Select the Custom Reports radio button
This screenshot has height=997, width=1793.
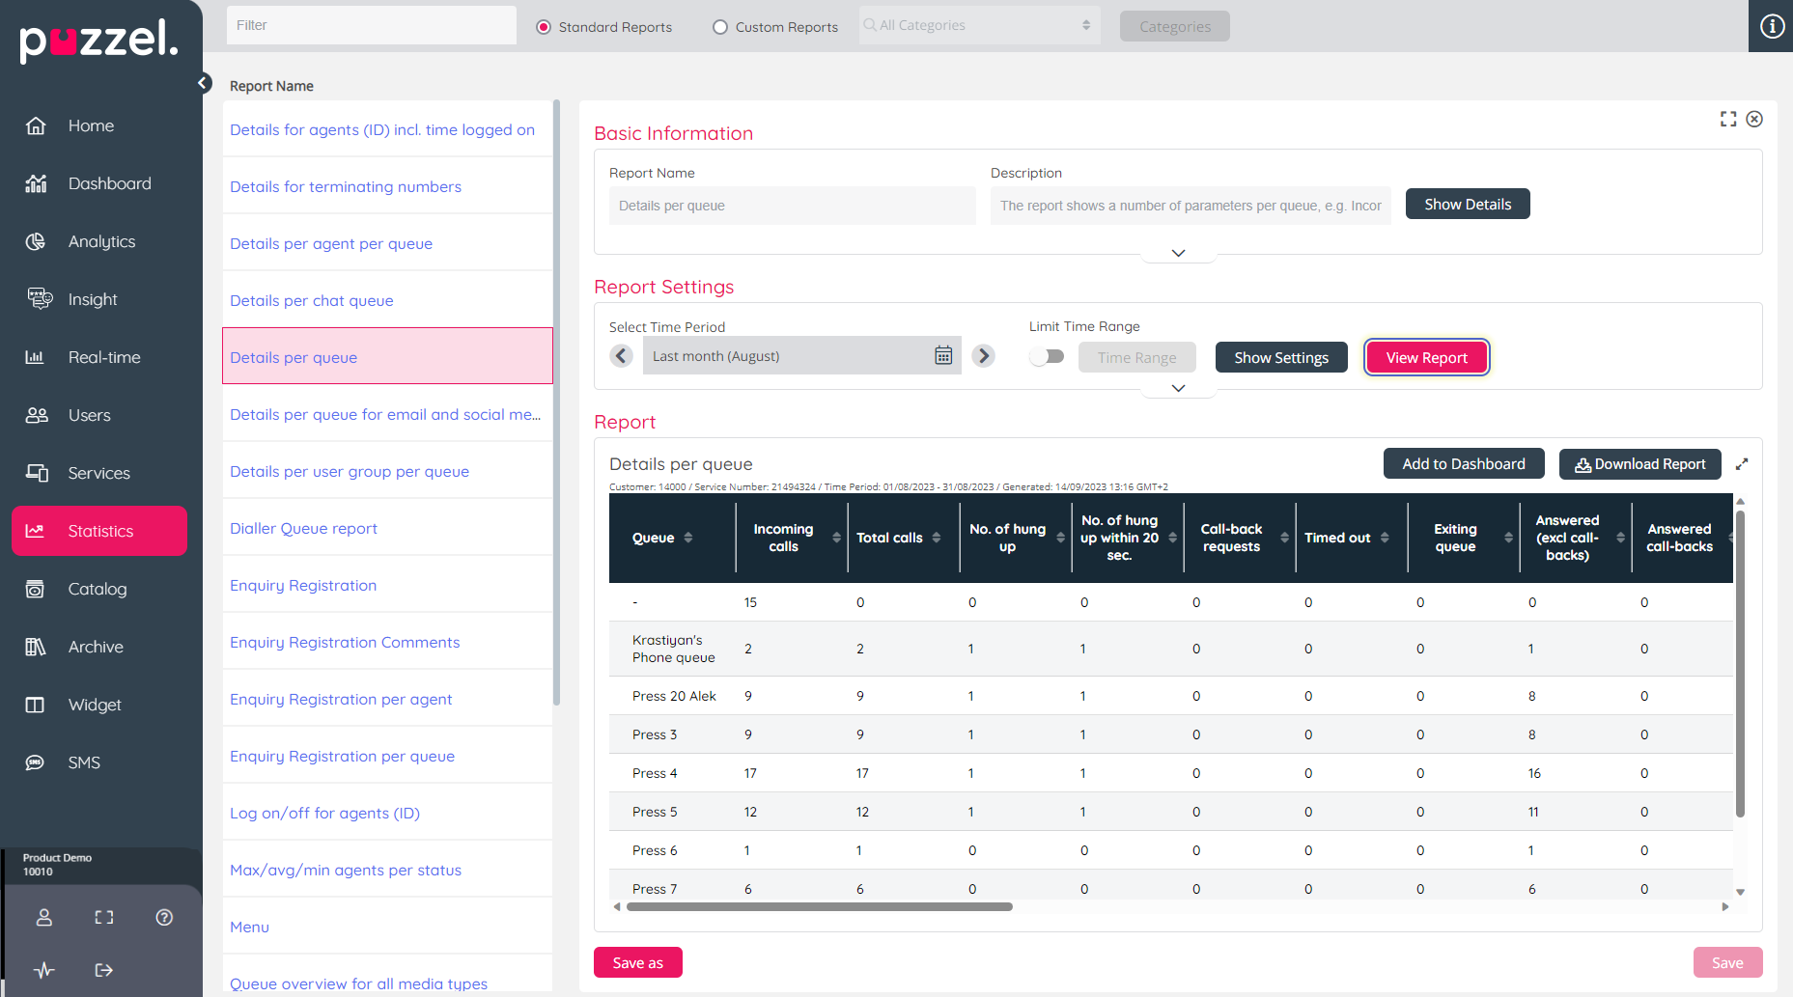(x=720, y=27)
